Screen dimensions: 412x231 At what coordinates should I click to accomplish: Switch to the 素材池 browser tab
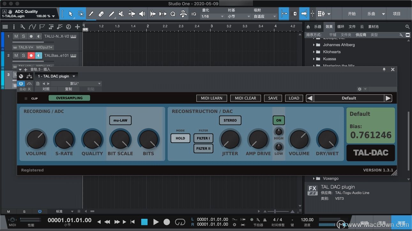coord(373,27)
